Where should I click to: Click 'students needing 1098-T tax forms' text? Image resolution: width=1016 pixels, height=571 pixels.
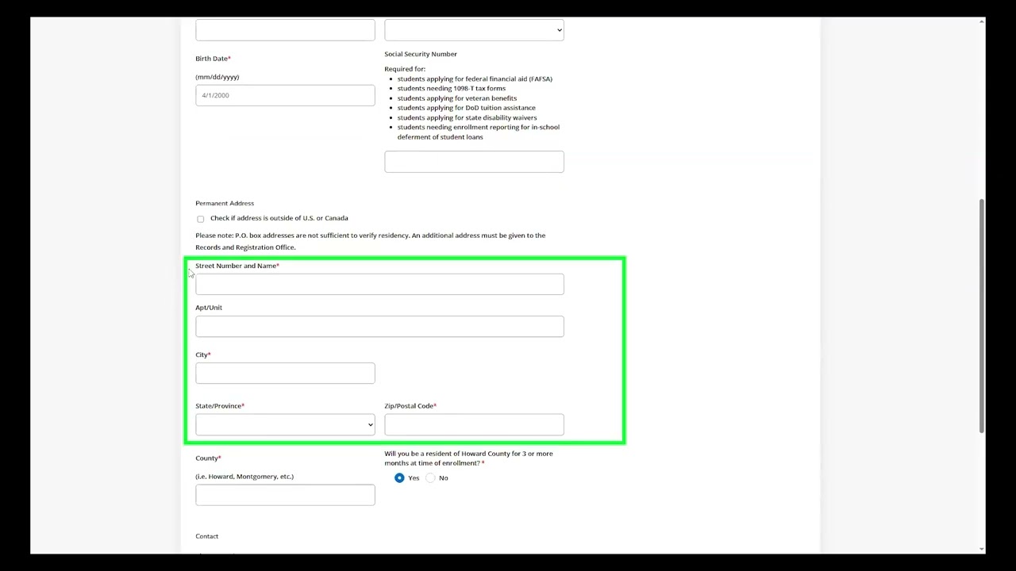452,88
